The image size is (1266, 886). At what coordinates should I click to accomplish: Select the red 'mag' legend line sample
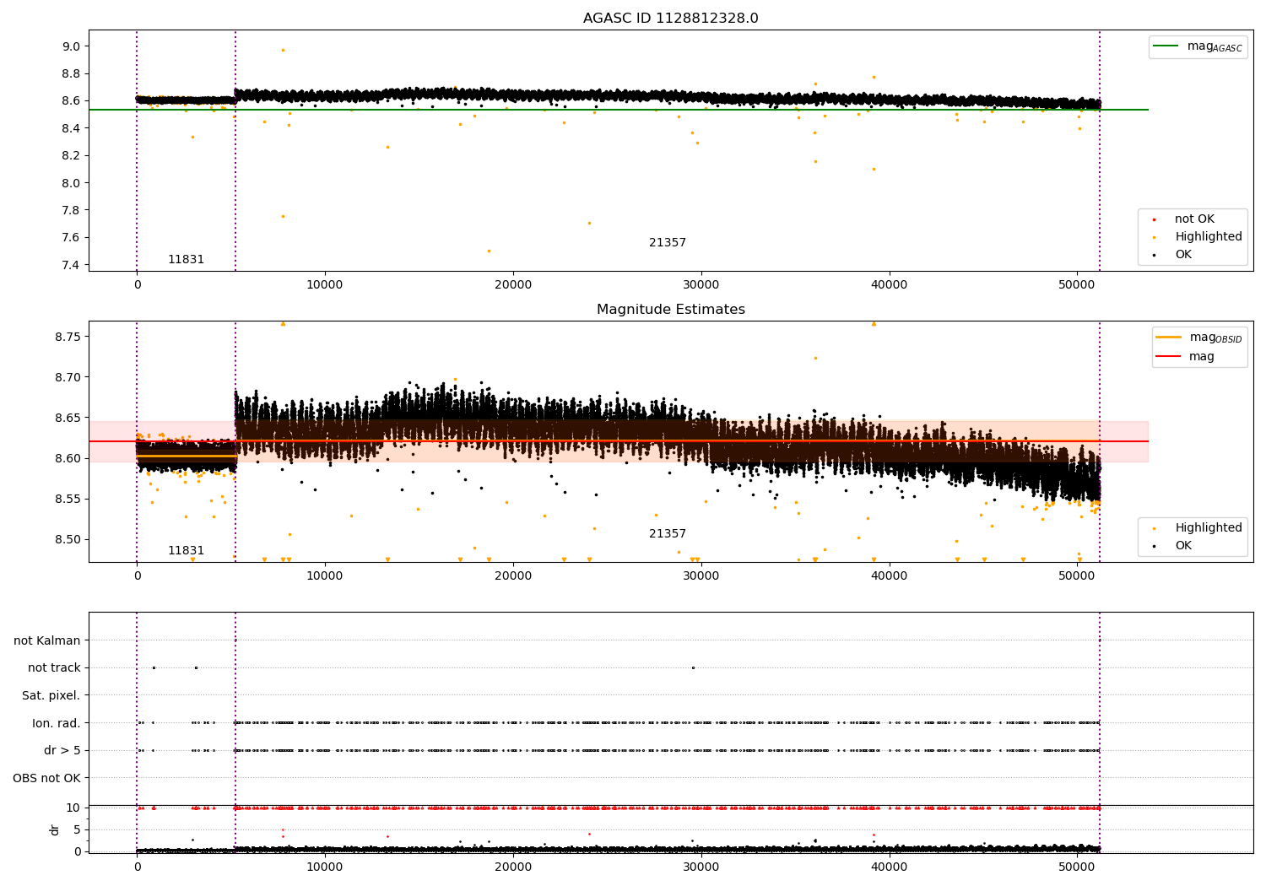1168,357
